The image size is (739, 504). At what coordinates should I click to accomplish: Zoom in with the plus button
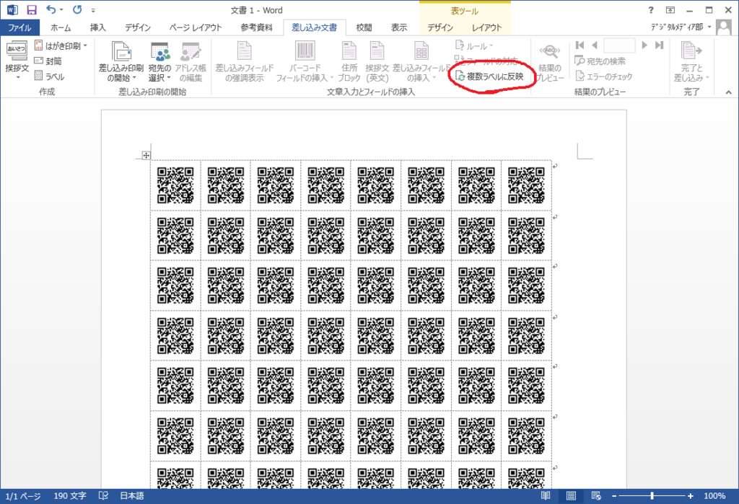[691, 496]
